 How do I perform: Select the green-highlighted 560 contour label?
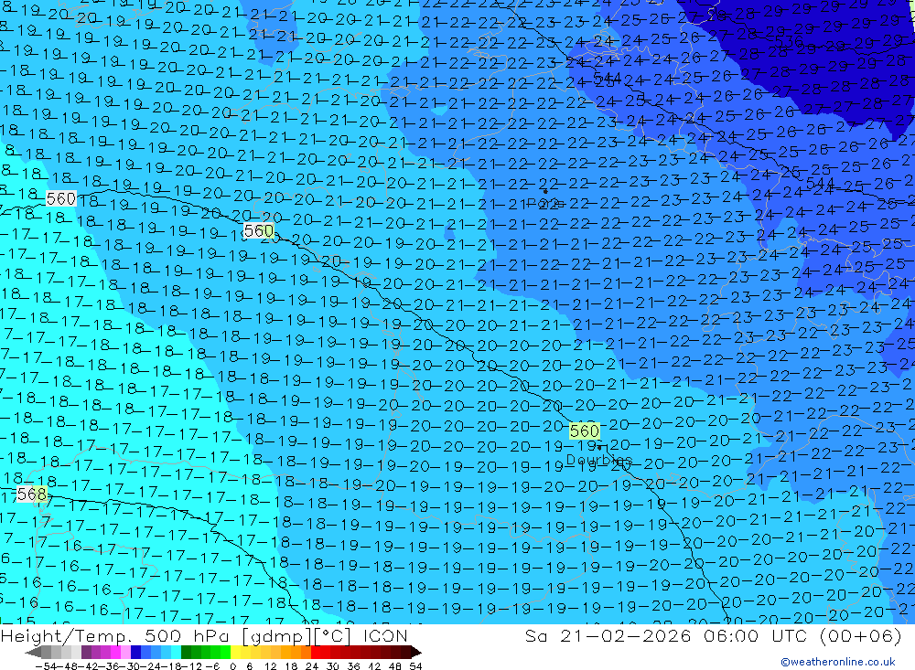pyautogui.click(x=584, y=431)
